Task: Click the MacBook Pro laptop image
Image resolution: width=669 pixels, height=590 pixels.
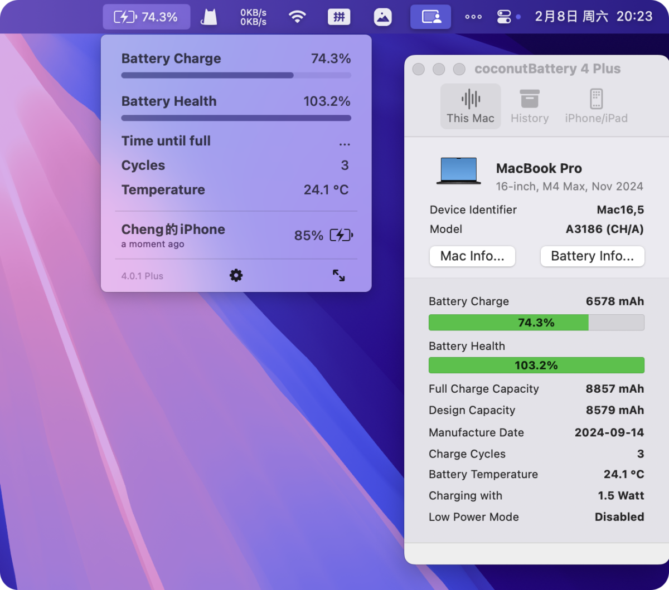Action: pos(459,171)
